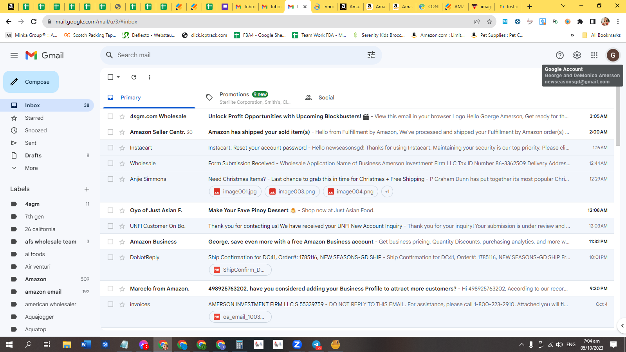Expand More in the Gmail sidebar

pos(31,168)
